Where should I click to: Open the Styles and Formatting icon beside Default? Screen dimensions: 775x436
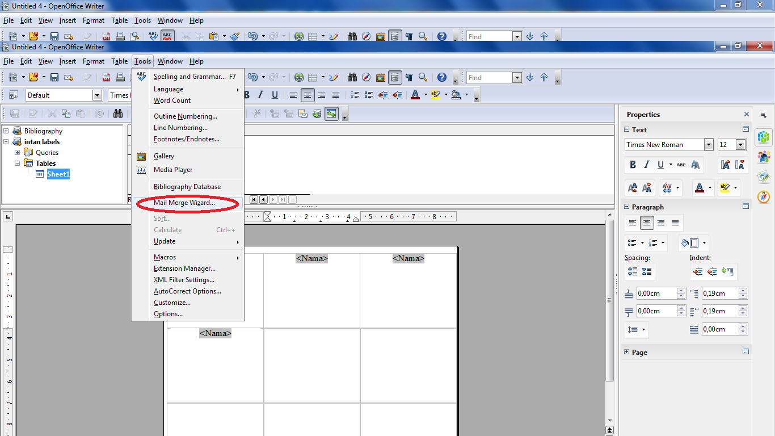click(x=14, y=95)
